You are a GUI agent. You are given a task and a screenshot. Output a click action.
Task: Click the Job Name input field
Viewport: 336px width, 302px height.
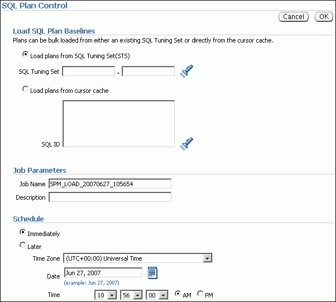click(109, 183)
